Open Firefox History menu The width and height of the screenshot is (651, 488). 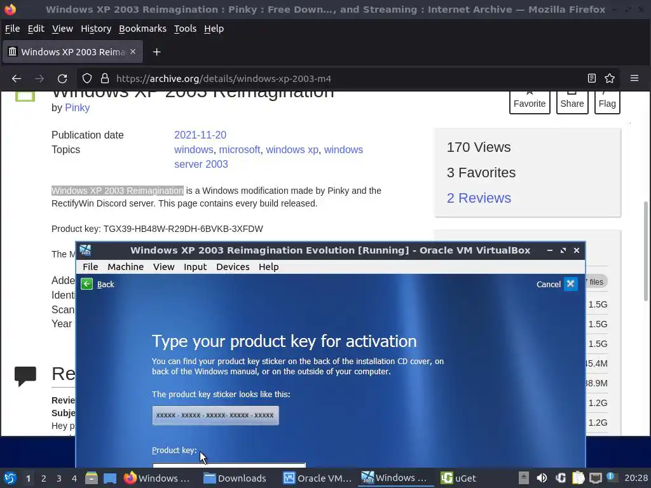[x=96, y=29]
